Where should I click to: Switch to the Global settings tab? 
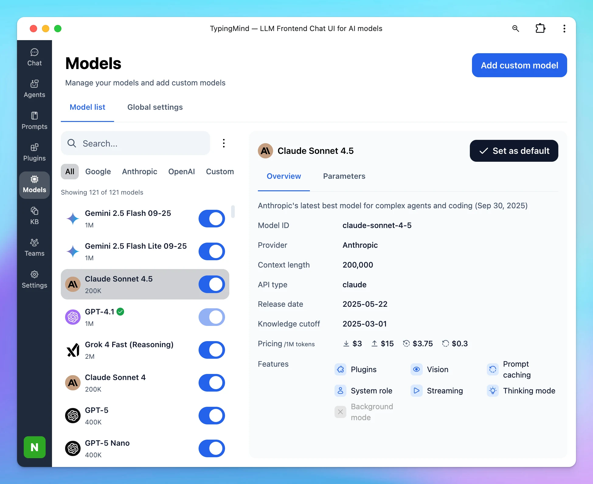155,107
